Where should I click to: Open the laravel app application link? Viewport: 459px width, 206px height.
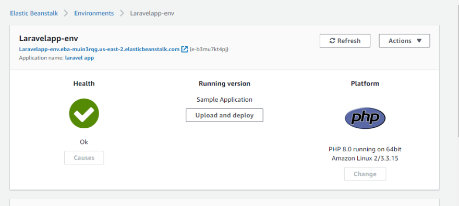coord(79,58)
